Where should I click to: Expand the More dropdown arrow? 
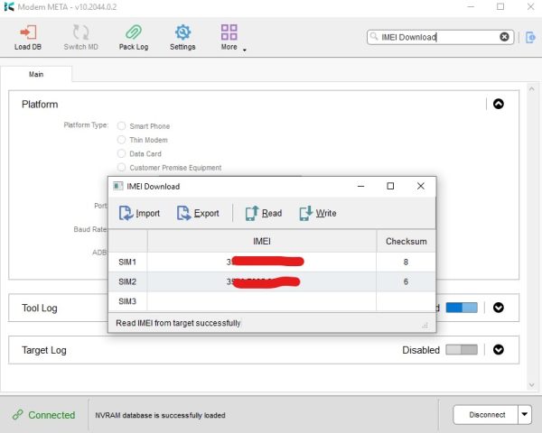click(245, 51)
